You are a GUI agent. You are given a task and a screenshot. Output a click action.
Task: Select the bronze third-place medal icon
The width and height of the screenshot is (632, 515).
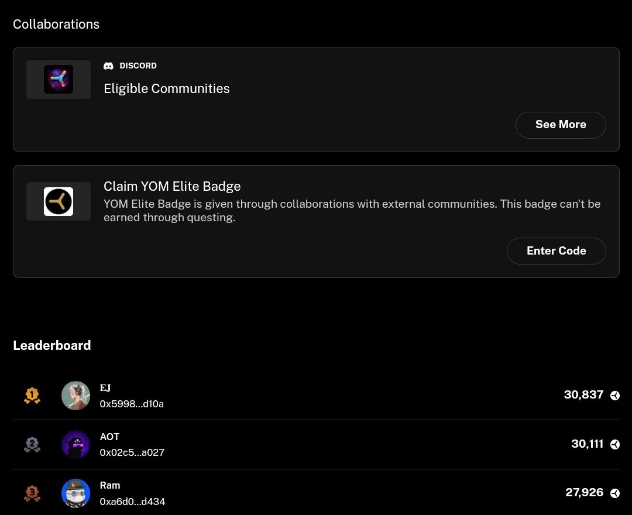(x=32, y=493)
